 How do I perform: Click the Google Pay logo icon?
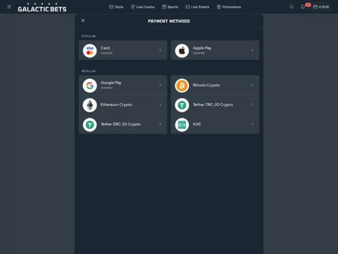90,86
